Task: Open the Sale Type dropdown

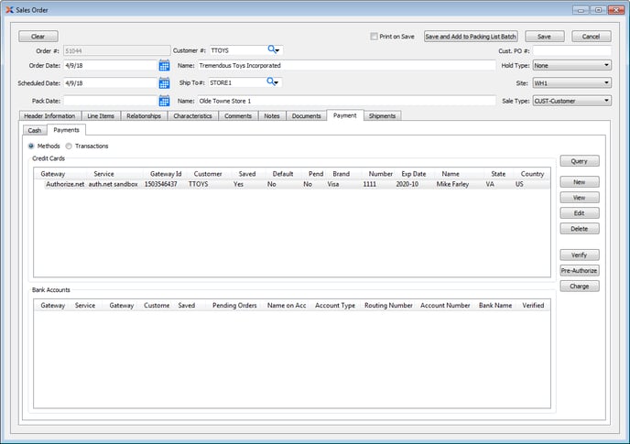Action: click(571, 101)
